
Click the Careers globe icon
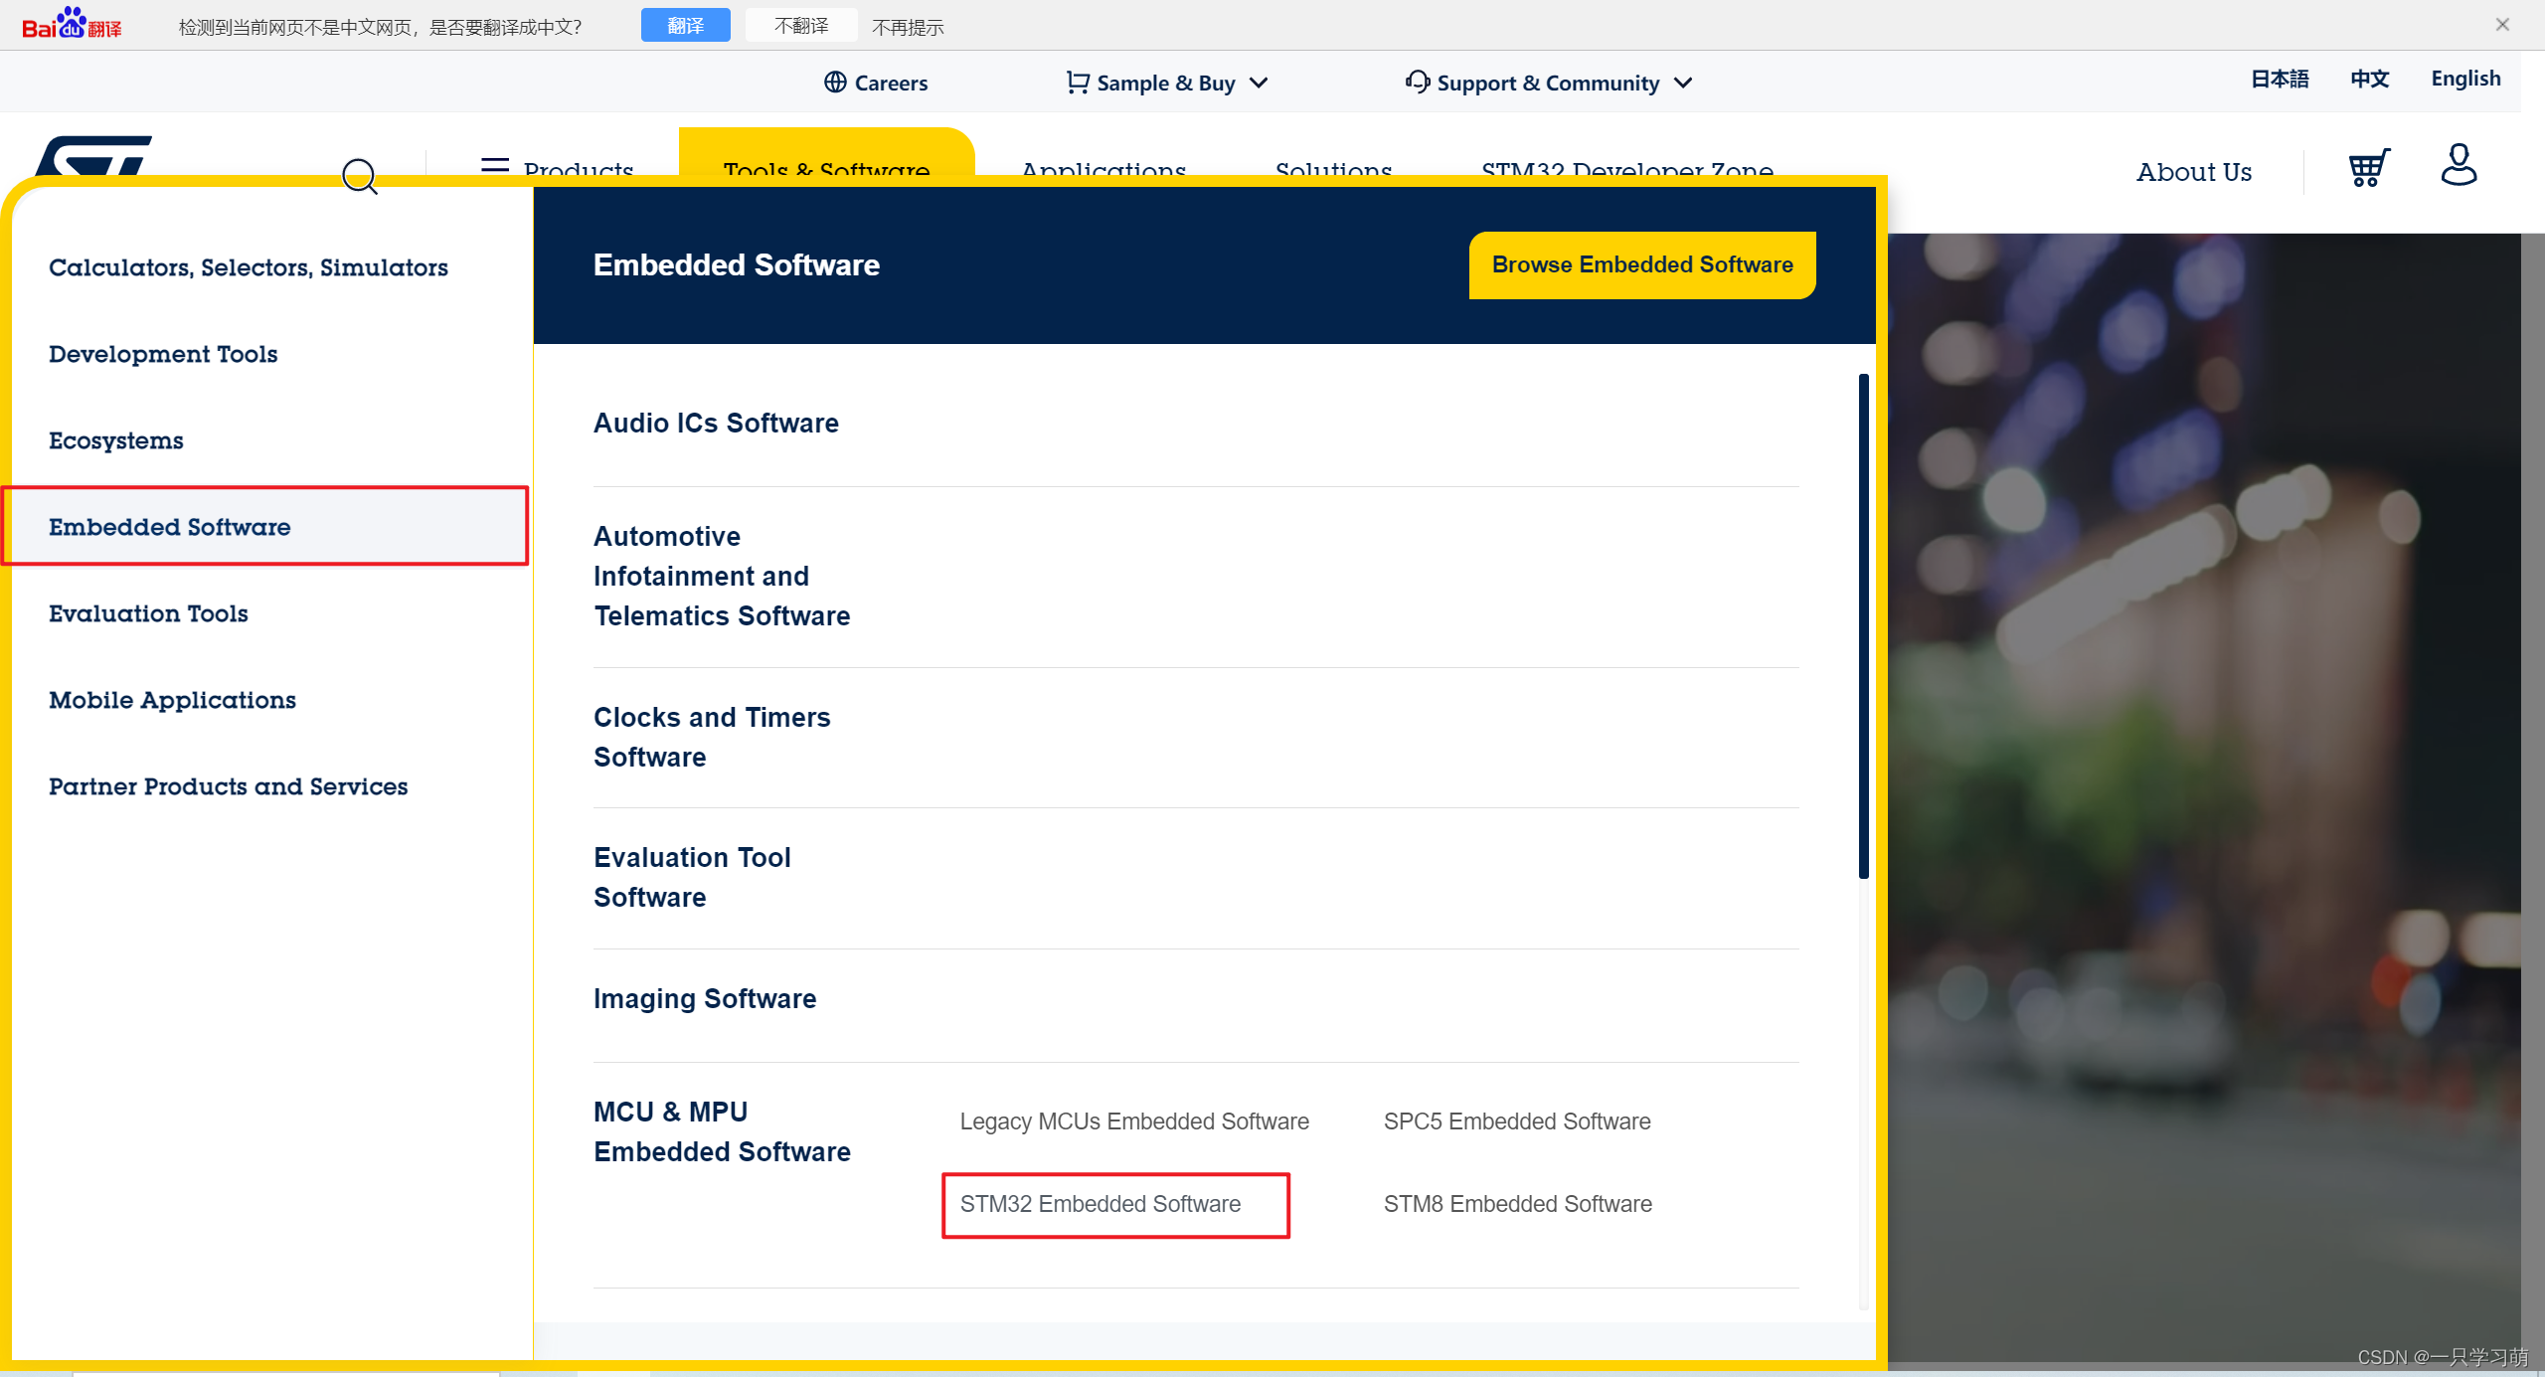tap(836, 82)
